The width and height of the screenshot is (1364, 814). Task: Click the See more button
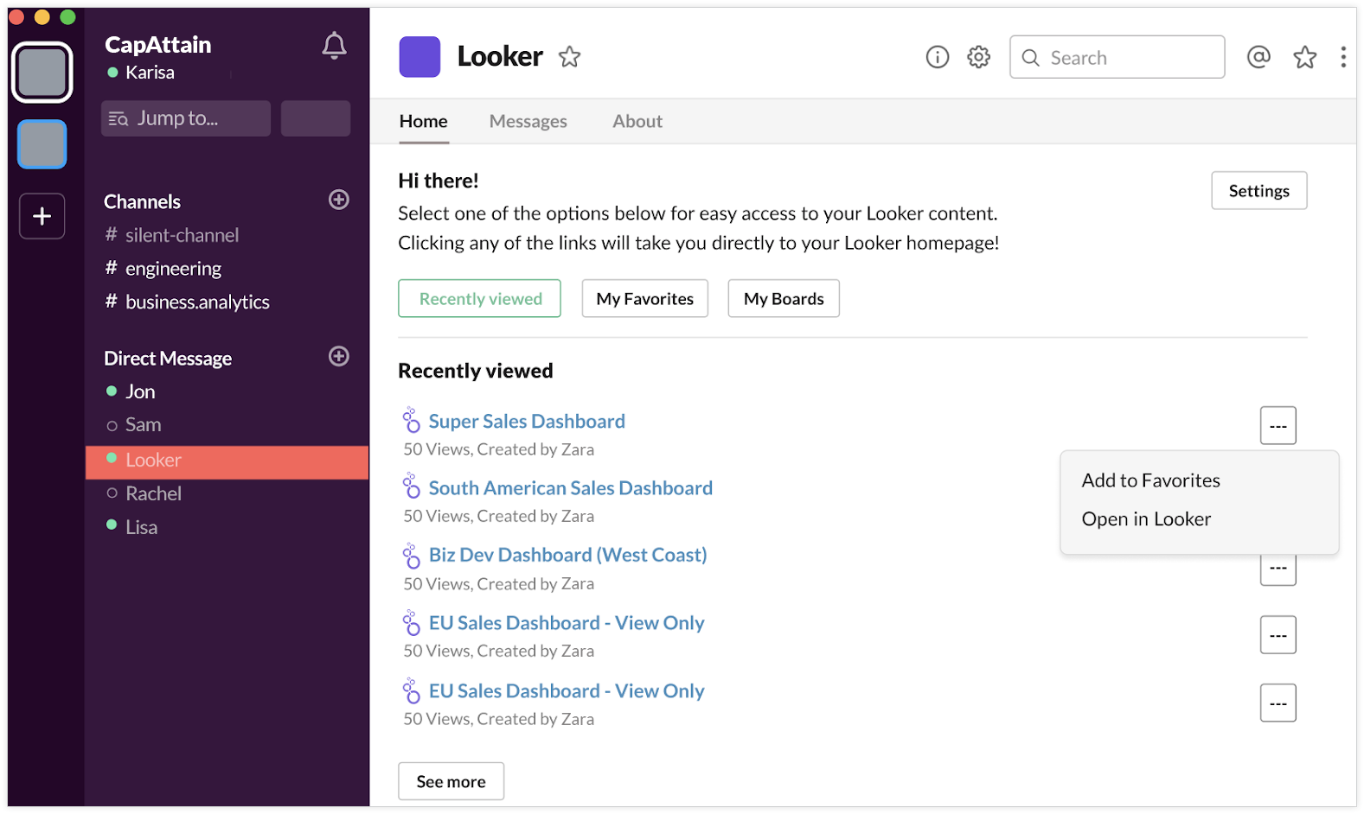pos(451,781)
